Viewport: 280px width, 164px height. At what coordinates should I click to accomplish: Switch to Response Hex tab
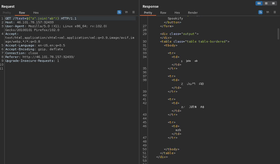177,13
